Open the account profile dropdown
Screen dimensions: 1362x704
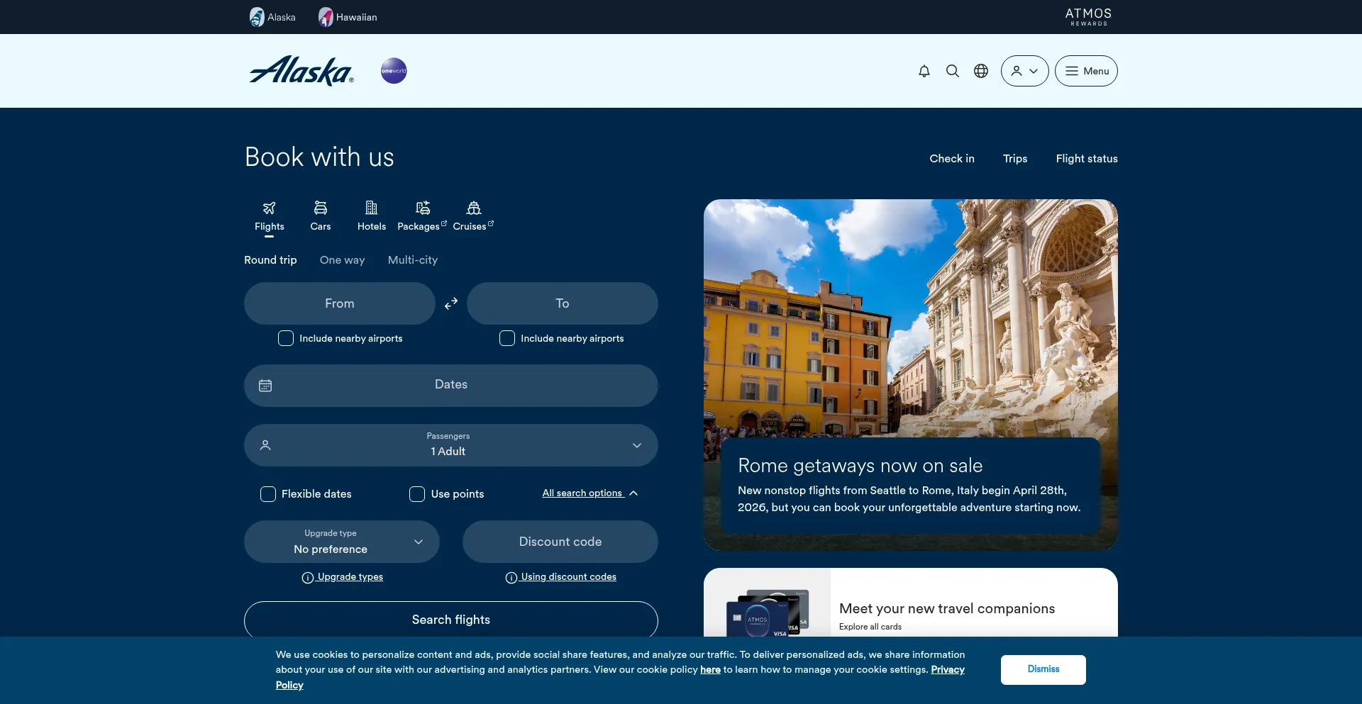tap(1024, 71)
